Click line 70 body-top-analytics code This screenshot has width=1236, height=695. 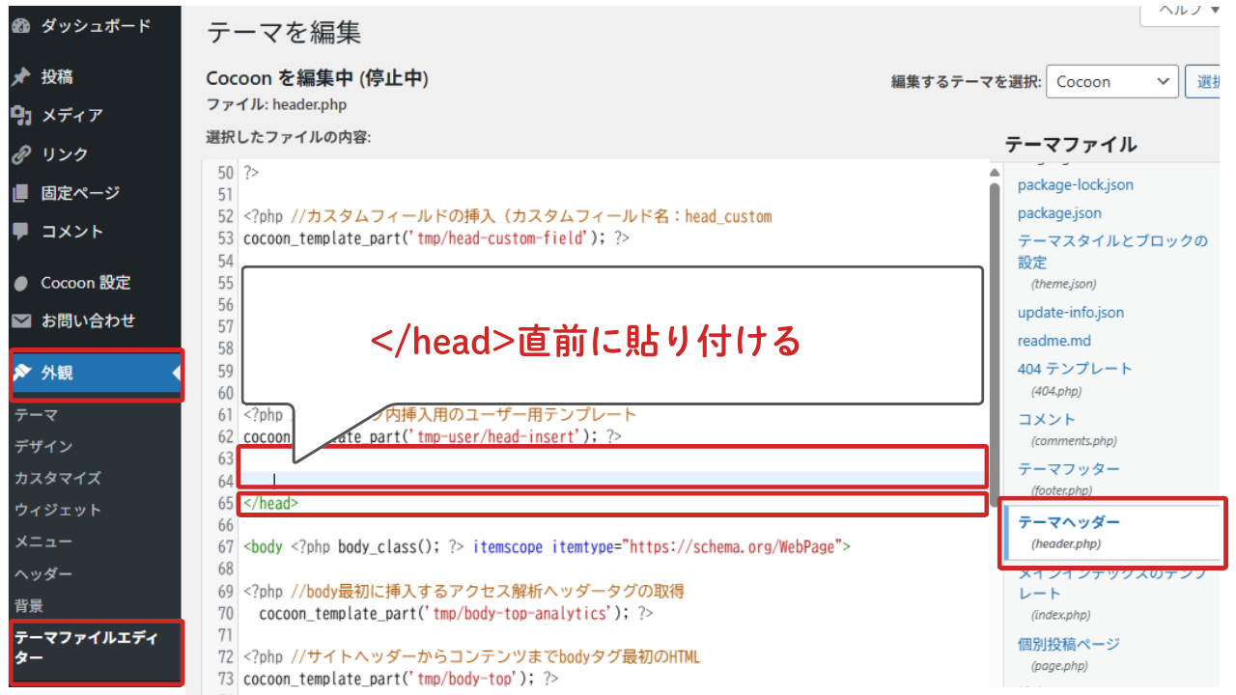pyautogui.click(x=456, y=613)
